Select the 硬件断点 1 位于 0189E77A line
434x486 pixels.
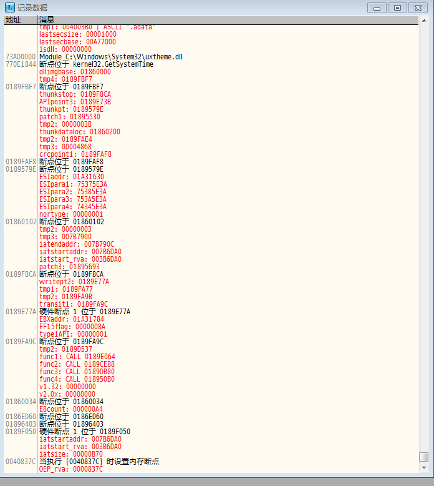tap(85, 312)
